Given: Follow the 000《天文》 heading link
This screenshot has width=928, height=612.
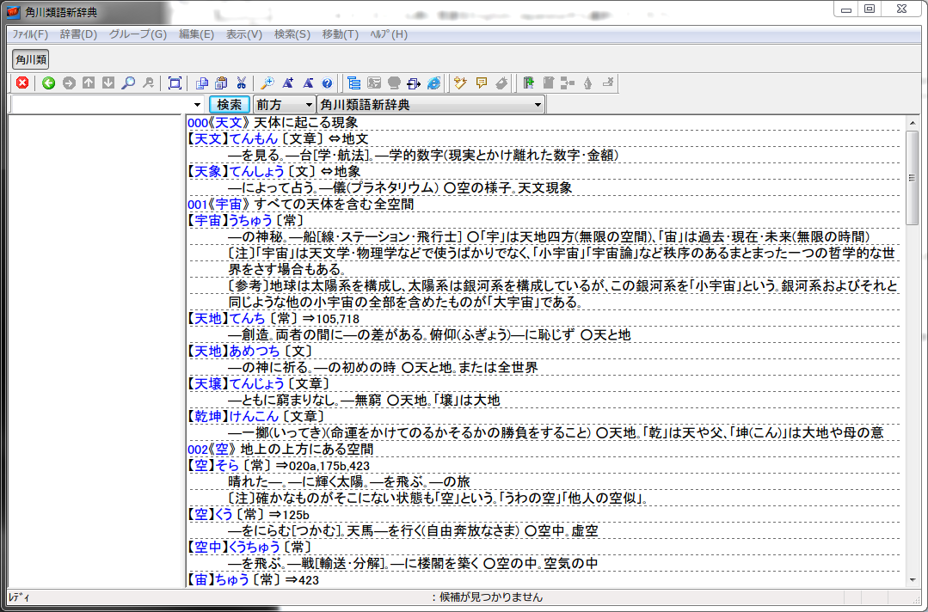Looking at the screenshot, I should (219, 122).
